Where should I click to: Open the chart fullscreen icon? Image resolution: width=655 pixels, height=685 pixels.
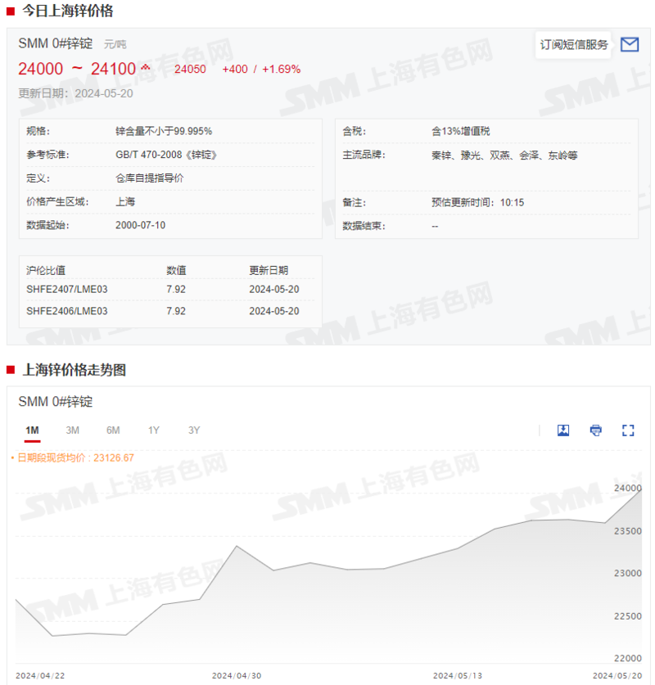point(628,430)
